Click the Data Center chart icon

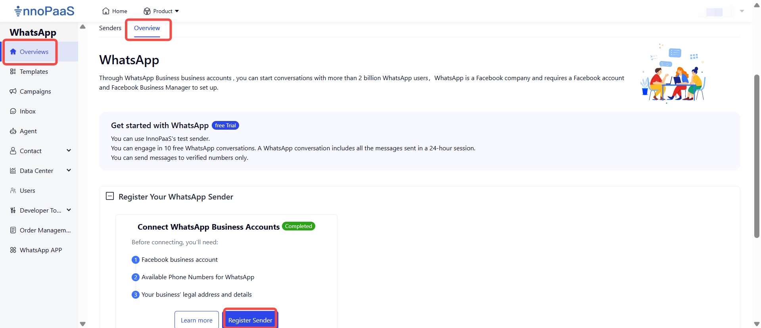[x=13, y=171]
